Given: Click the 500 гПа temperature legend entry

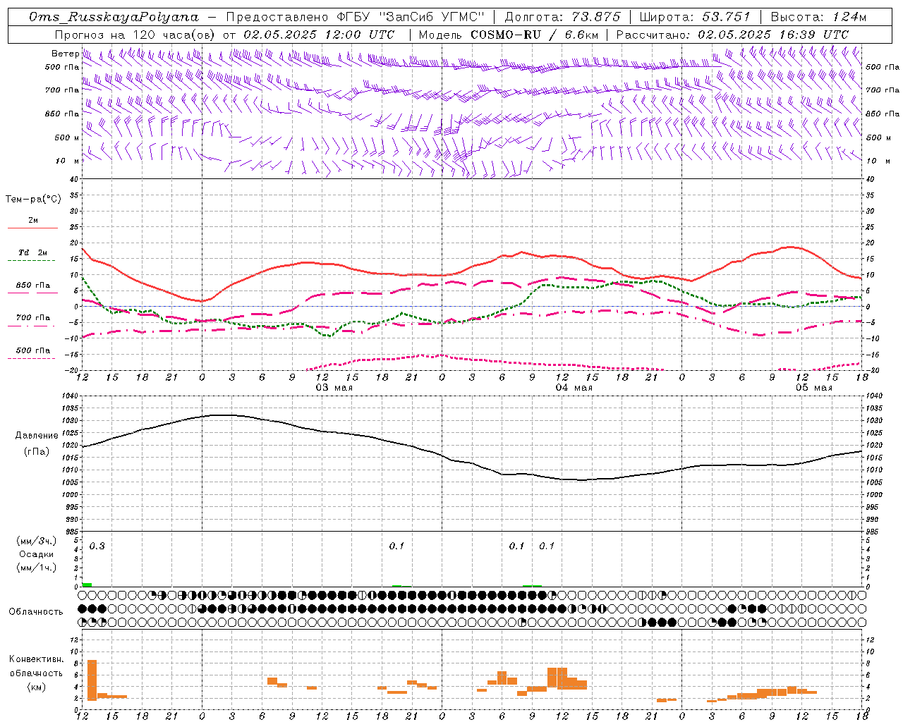Looking at the screenshot, I should click(x=33, y=350).
